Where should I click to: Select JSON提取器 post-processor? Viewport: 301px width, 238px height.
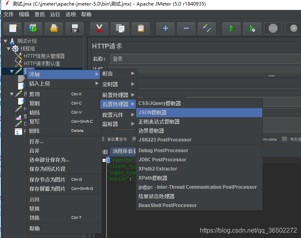199,113
